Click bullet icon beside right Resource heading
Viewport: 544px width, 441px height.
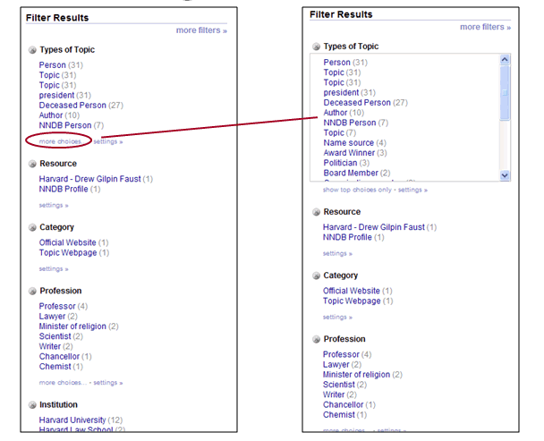316,212
